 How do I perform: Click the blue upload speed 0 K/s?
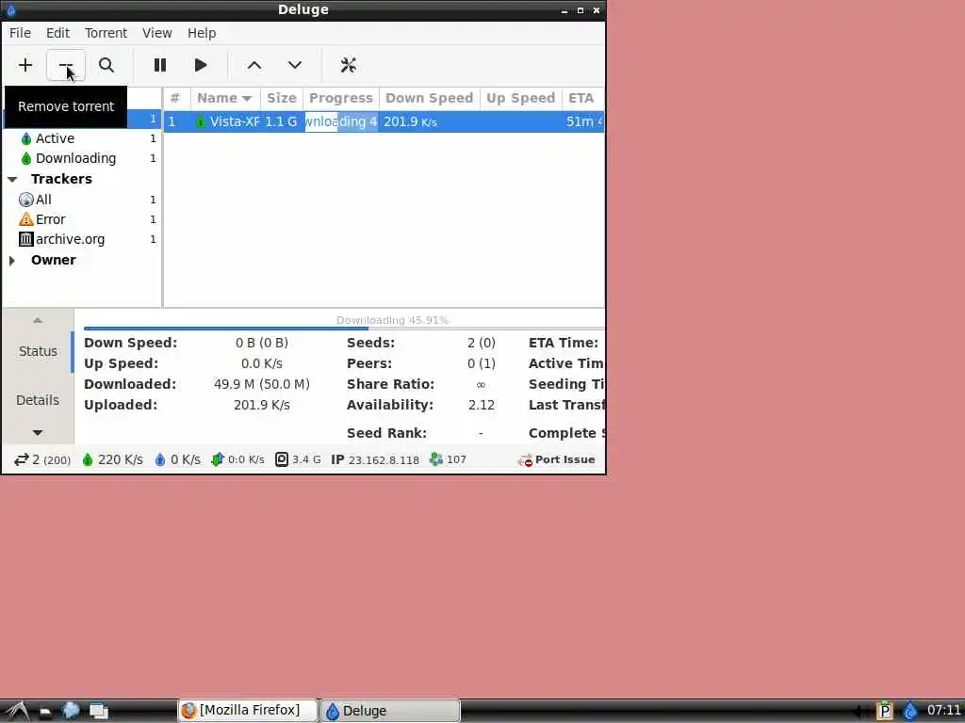coord(177,459)
